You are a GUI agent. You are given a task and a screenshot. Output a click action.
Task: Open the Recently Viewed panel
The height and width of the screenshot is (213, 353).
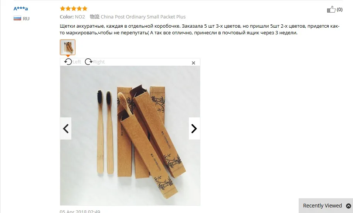tap(322, 206)
